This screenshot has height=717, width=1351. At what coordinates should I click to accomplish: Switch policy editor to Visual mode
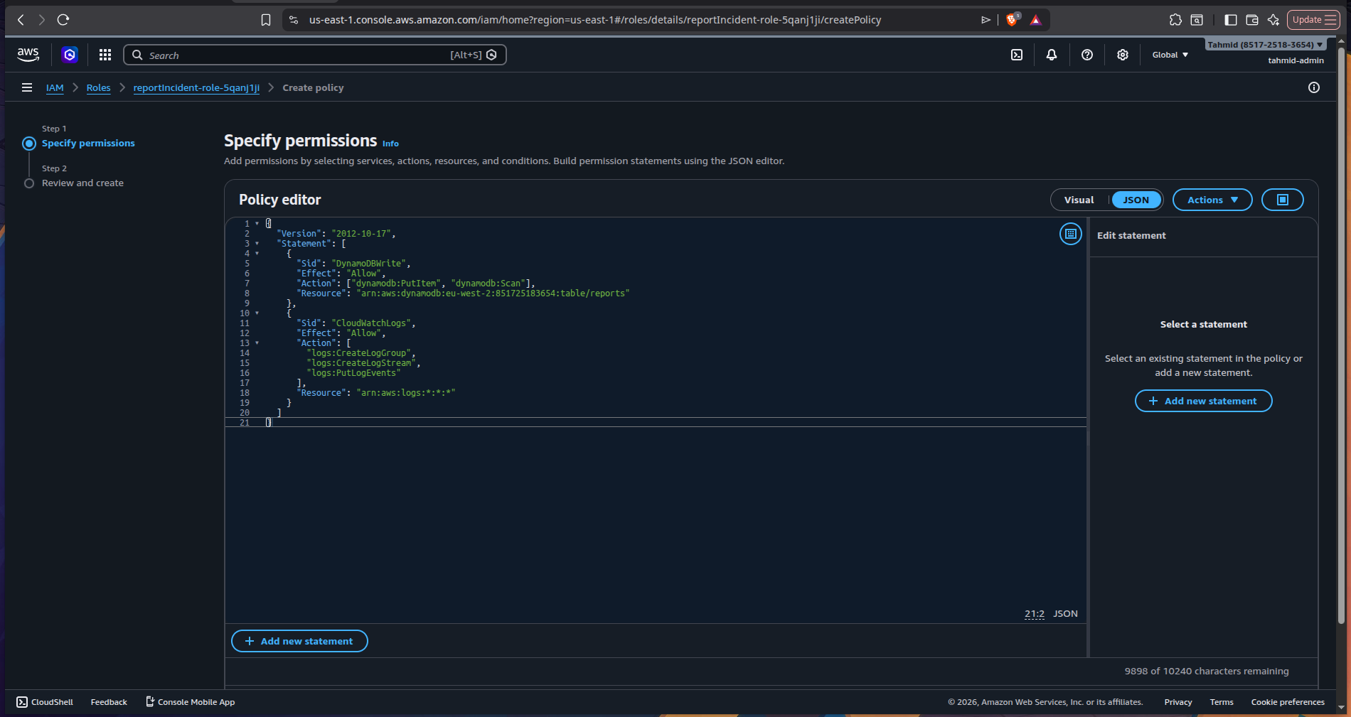pos(1079,200)
